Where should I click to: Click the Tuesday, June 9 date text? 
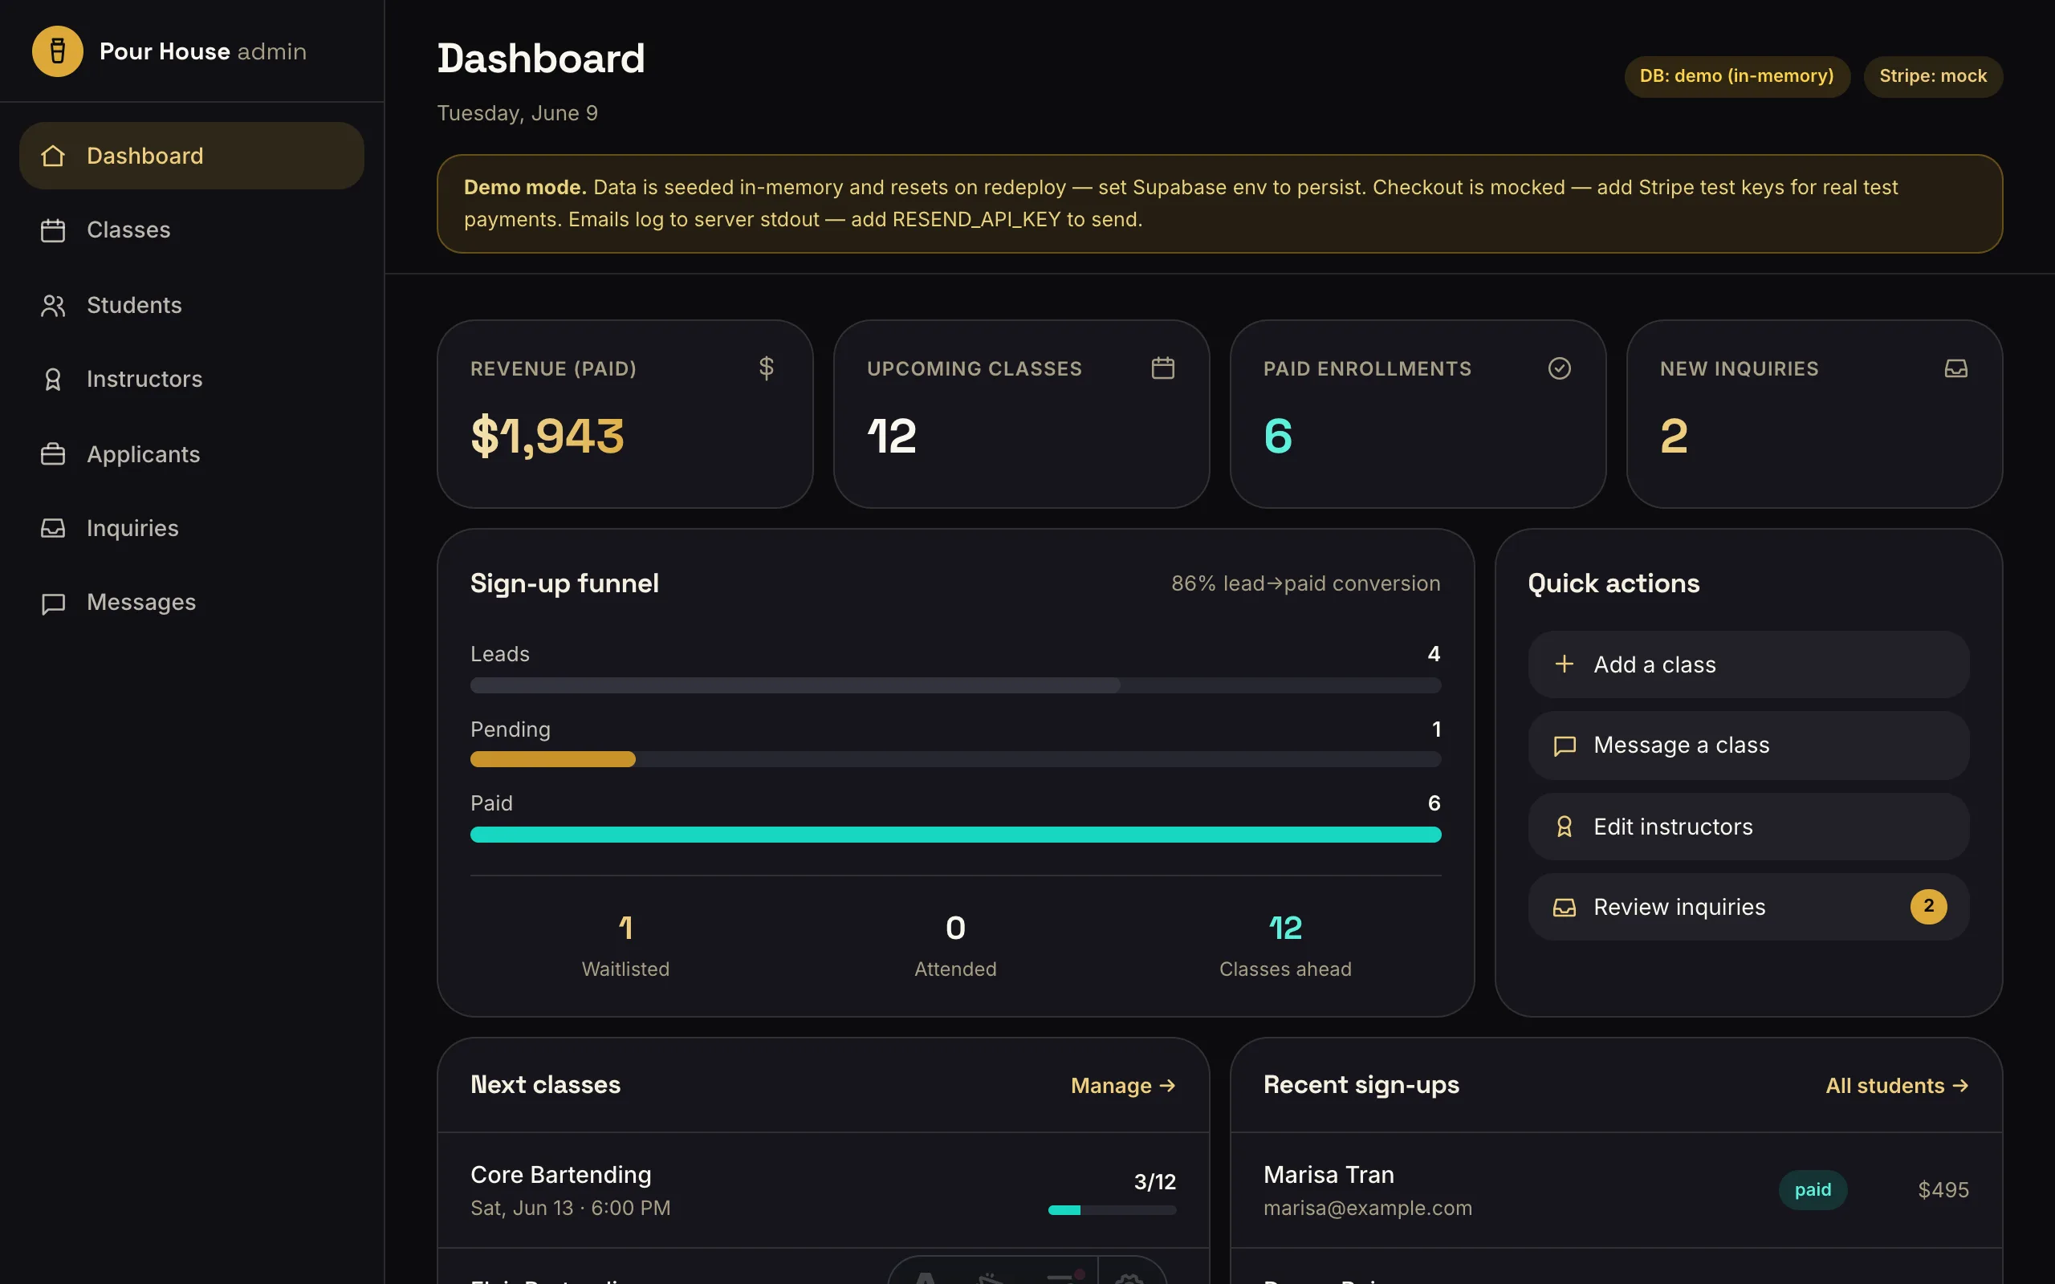(x=517, y=113)
